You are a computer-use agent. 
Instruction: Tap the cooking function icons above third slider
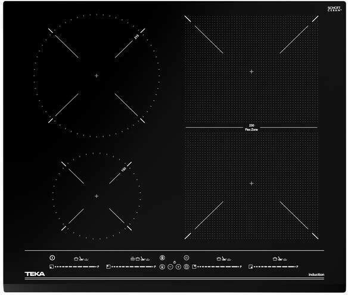point(224,259)
